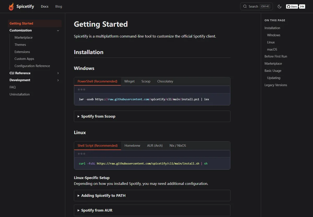Screen dimensions: 313x217
Task: Click the Spicetify flame logo
Action: (11, 7)
